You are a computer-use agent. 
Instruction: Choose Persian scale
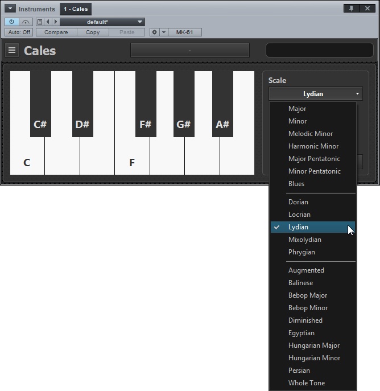pos(313,371)
